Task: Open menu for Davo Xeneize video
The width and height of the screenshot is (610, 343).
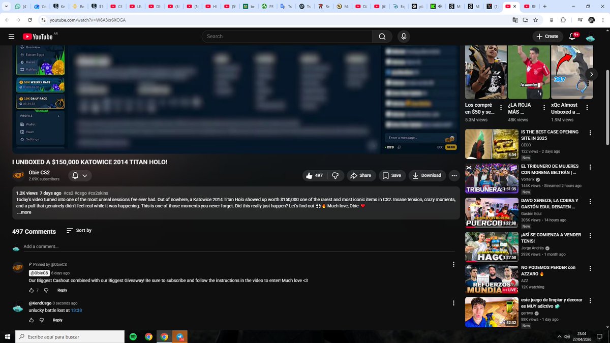Action: tap(590, 201)
